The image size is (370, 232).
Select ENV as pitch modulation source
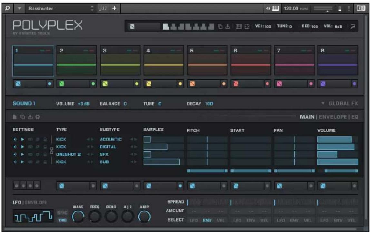click(x=207, y=220)
